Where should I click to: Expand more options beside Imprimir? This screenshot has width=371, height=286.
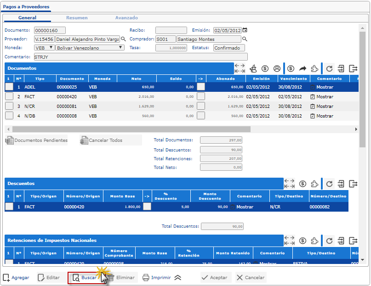[x=178, y=277]
